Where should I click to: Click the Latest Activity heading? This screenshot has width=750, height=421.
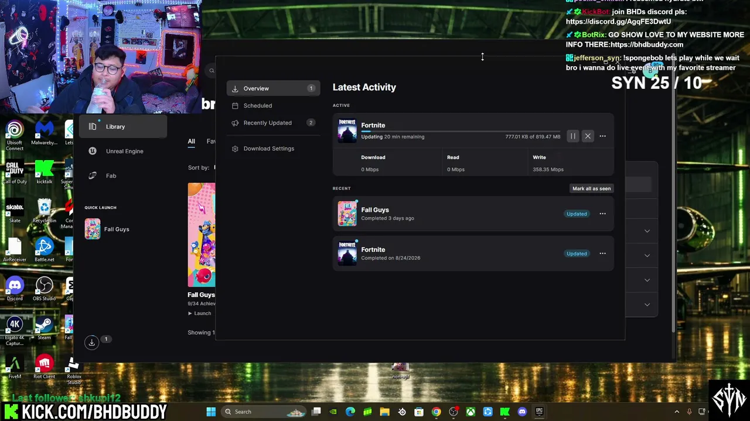[x=364, y=87]
